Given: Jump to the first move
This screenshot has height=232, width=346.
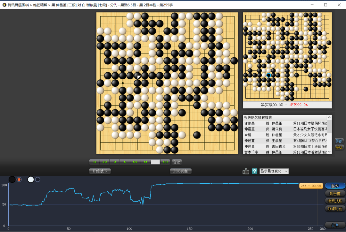Looking at the screenshot, I should [95, 162].
